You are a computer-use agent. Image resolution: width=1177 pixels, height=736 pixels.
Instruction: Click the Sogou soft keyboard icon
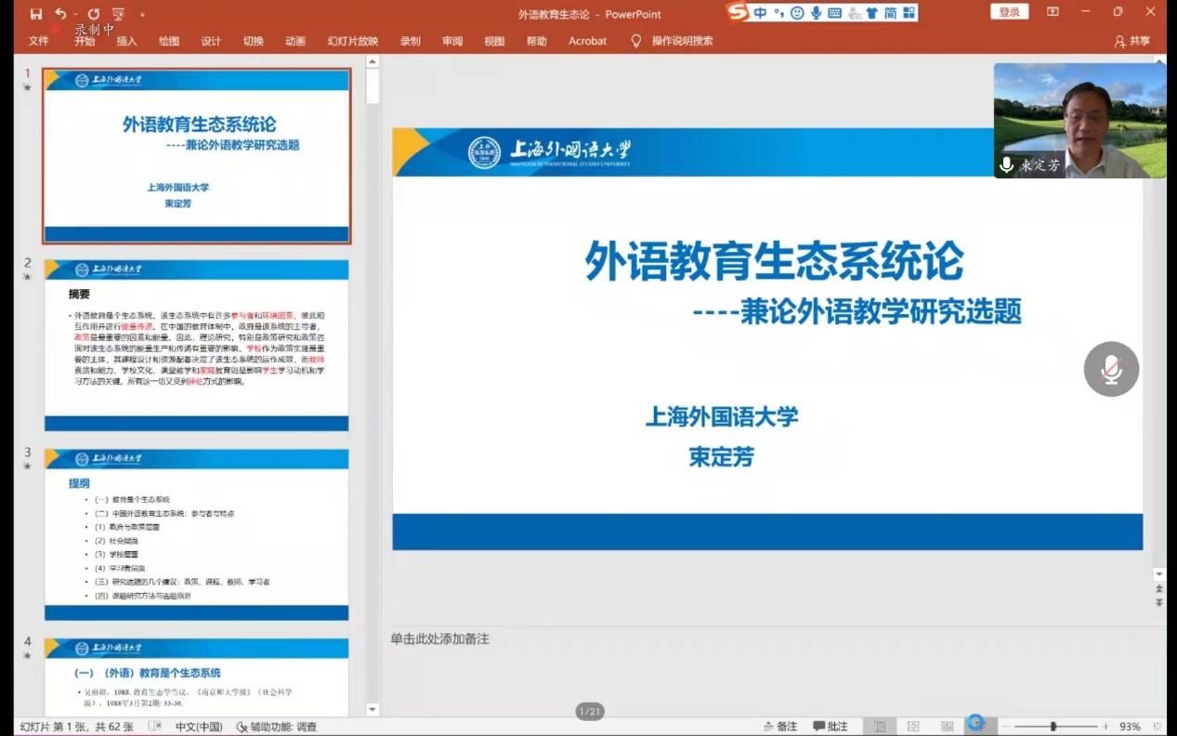pyautogui.click(x=834, y=13)
